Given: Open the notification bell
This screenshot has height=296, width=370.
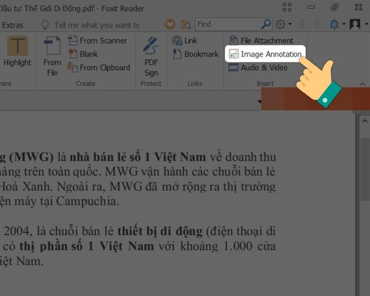Looking at the screenshot, I should point(334,24).
